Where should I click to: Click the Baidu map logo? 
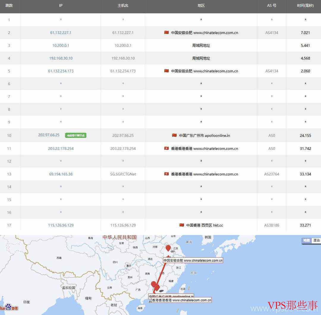(9, 307)
